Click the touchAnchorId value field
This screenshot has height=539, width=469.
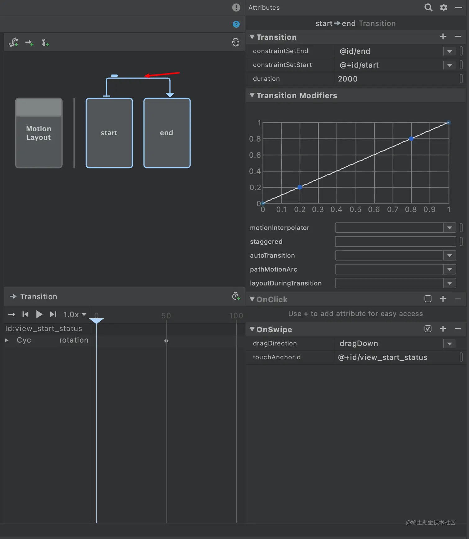point(396,357)
